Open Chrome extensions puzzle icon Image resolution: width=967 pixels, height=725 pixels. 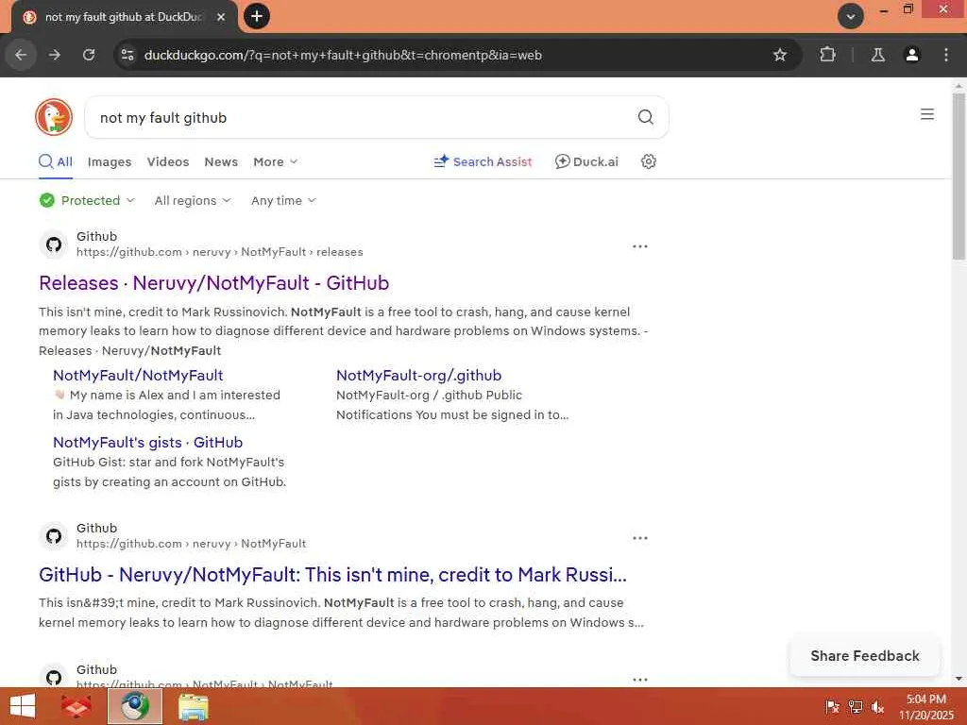[827, 55]
